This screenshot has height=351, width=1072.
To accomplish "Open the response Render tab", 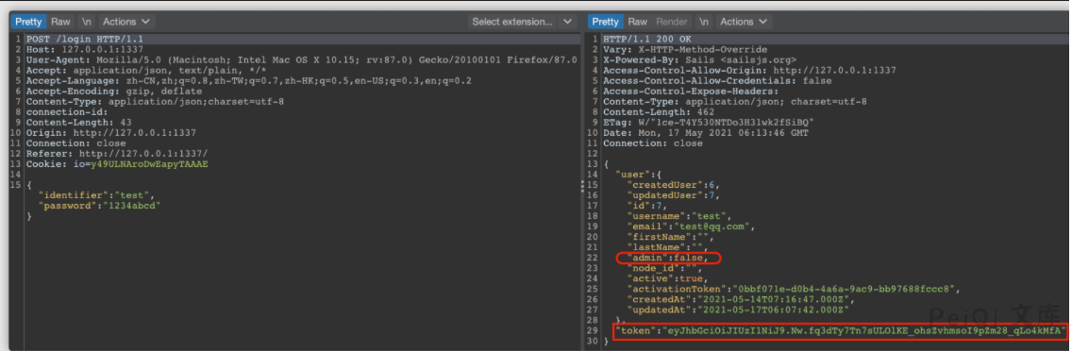I will (671, 22).
